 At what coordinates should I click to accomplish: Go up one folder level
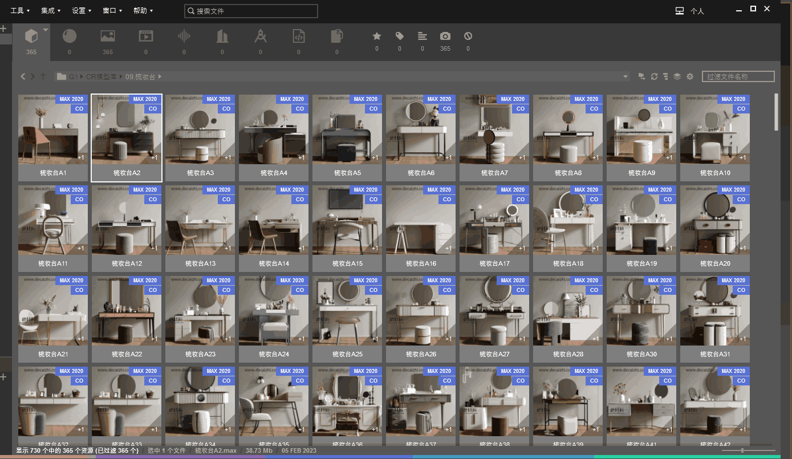43,76
